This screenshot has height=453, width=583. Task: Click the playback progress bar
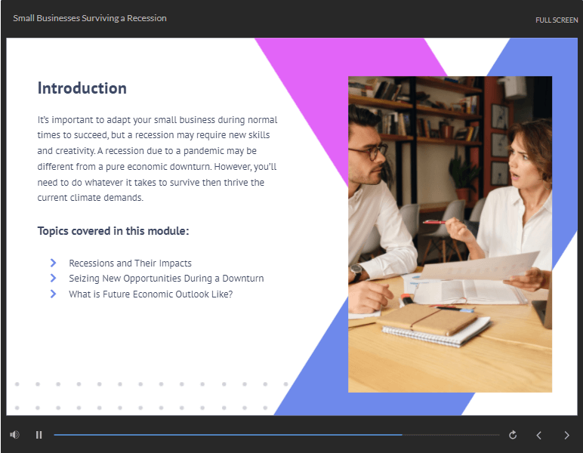276,435
